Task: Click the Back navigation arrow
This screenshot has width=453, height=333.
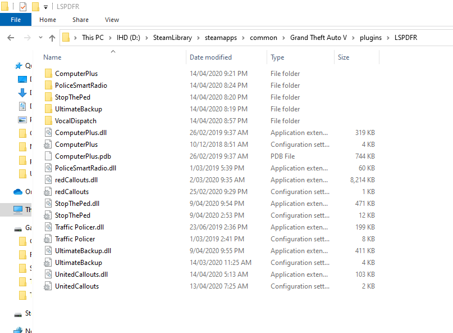Action: (11, 38)
